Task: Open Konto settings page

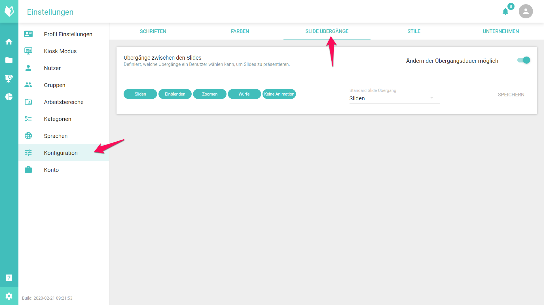Action: (x=64, y=170)
